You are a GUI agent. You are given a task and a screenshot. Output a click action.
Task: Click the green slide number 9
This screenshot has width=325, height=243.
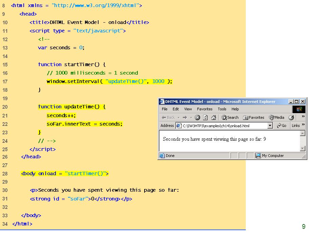pyautogui.click(x=304, y=226)
